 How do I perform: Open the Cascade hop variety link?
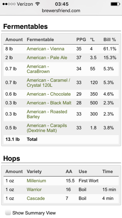[x=36, y=198]
